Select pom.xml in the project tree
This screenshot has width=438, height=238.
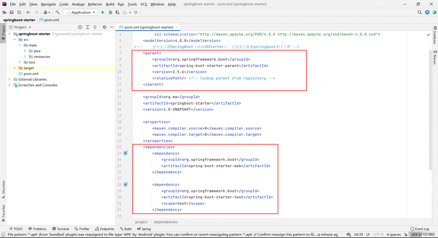[x=31, y=74]
